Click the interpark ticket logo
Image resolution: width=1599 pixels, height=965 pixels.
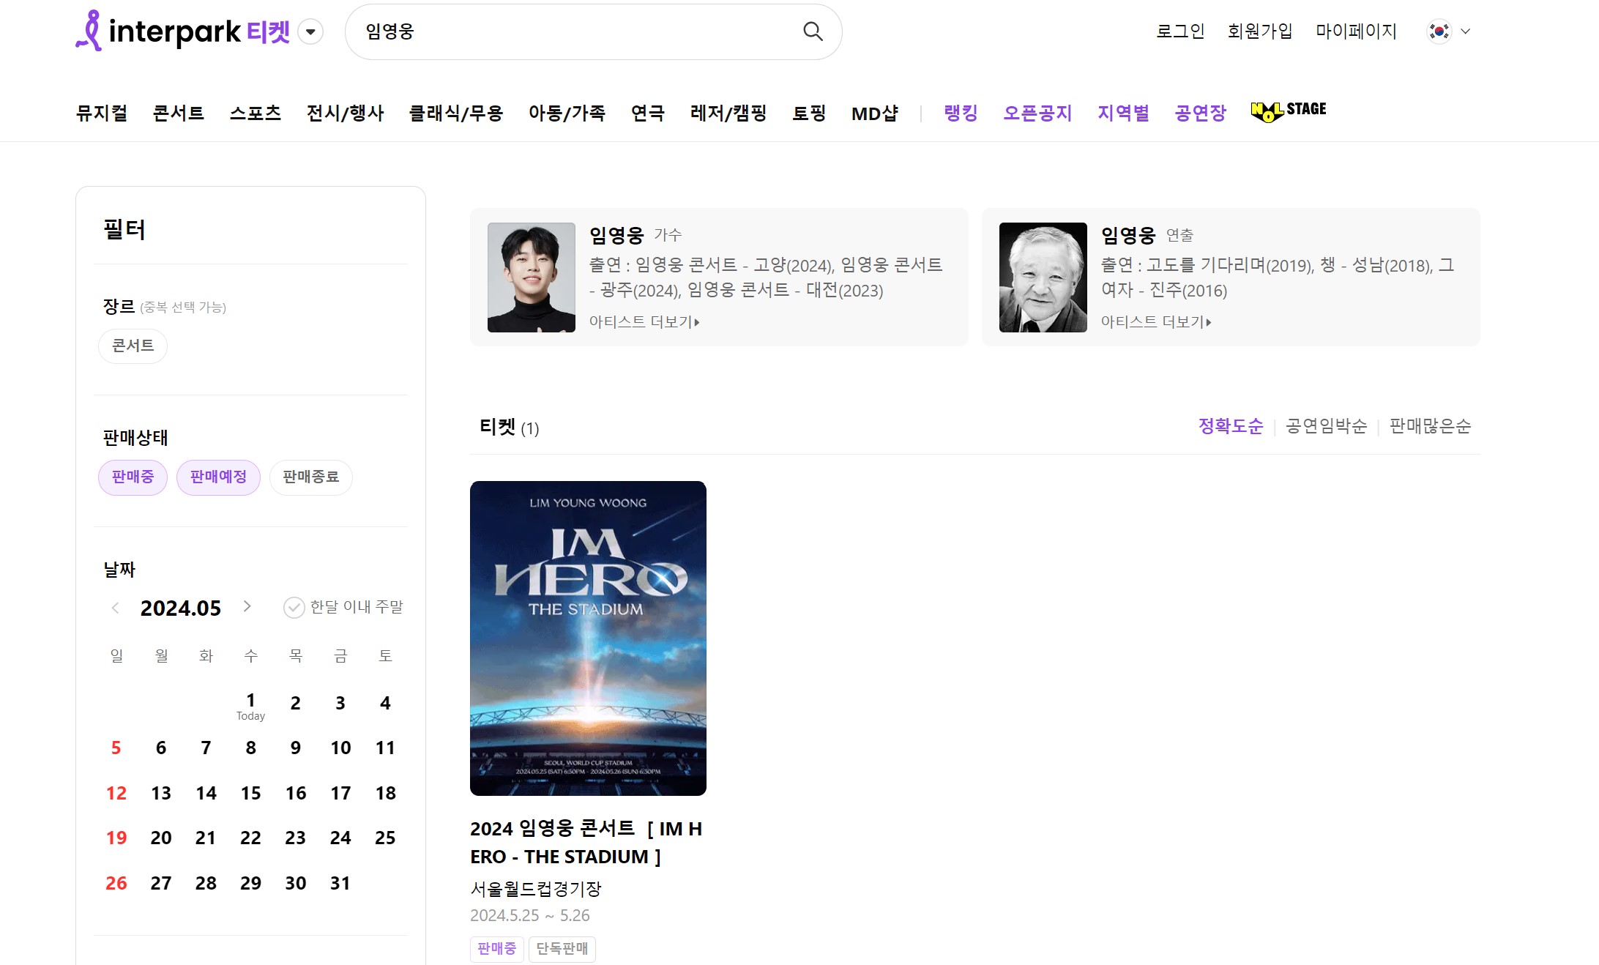(183, 31)
